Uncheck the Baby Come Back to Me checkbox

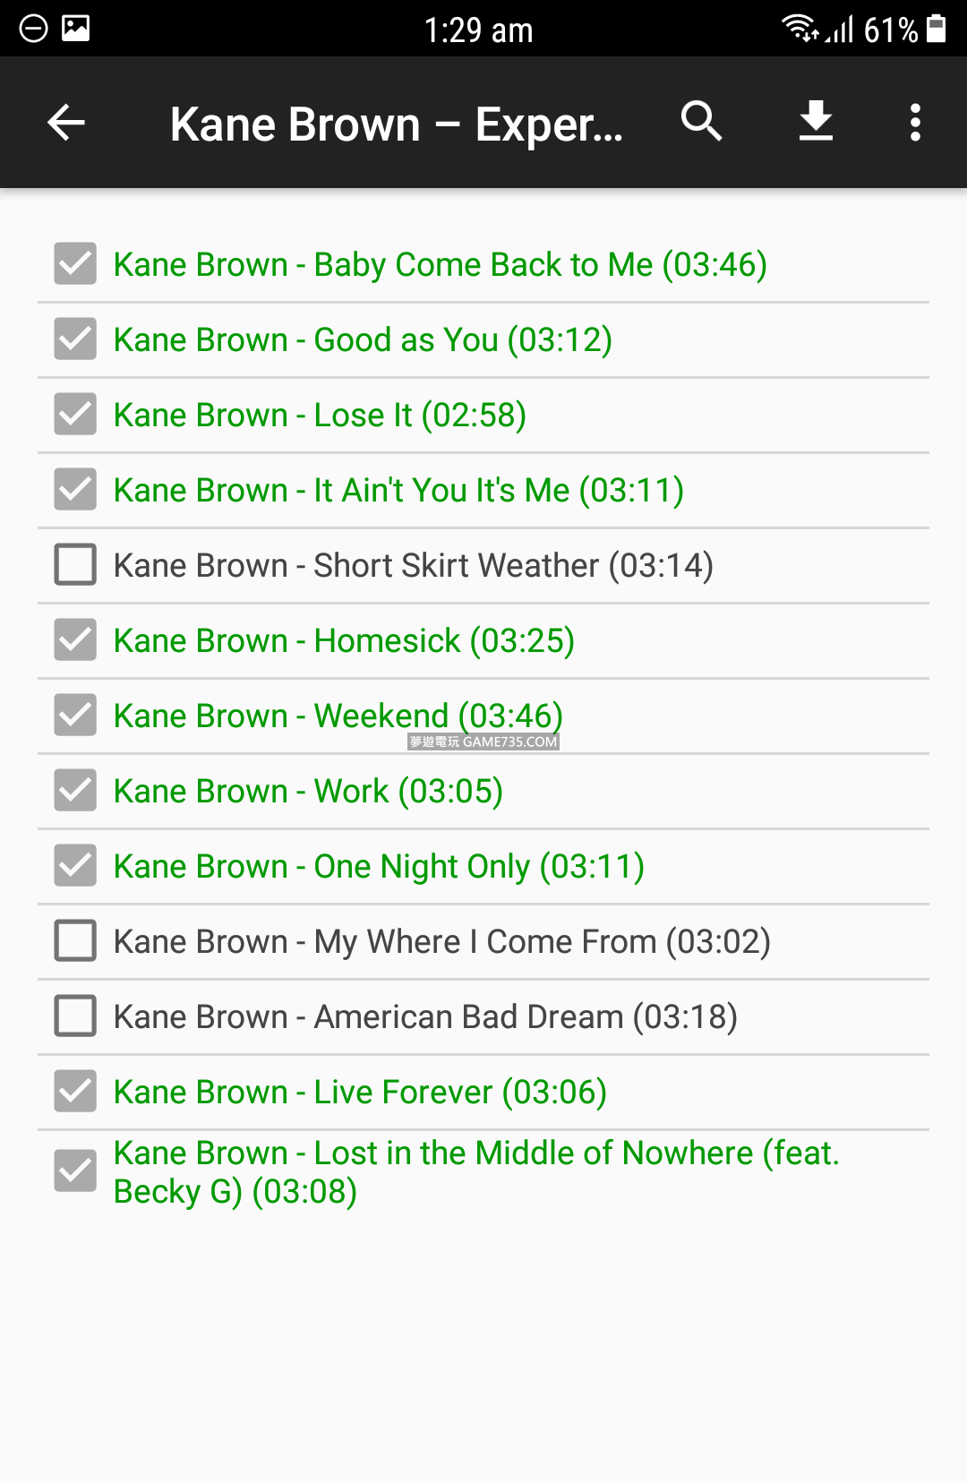[x=75, y=264]
